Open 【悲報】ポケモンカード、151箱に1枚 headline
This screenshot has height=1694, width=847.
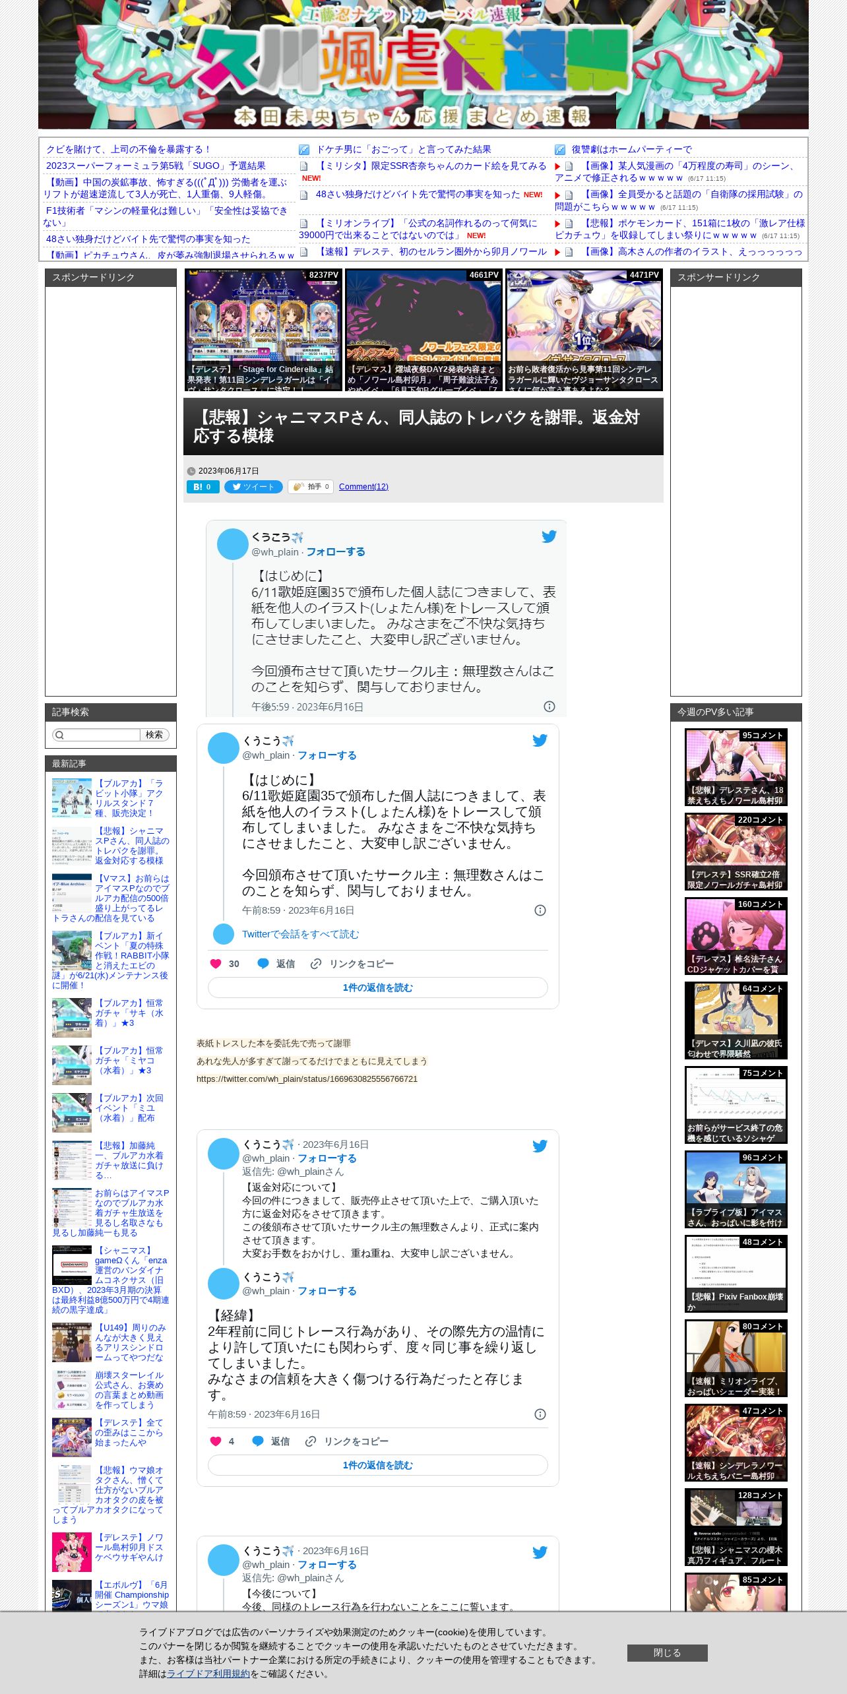(680, 229)
